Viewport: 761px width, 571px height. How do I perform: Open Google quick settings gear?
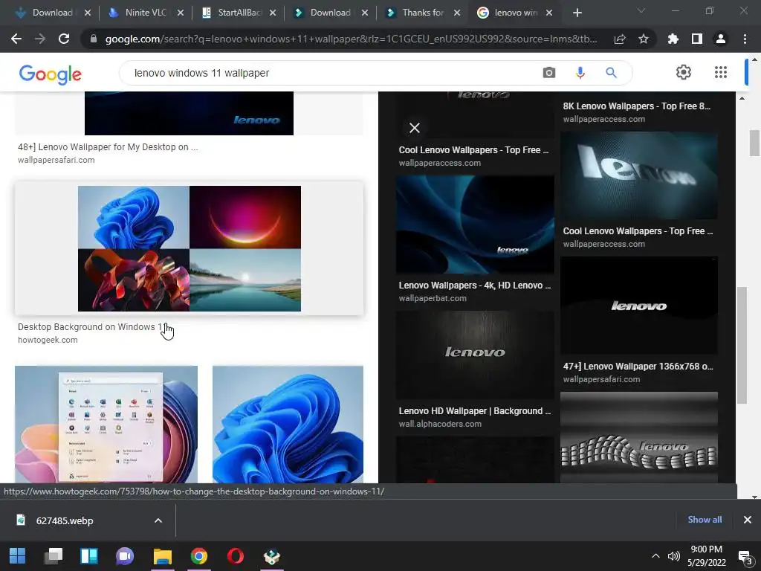click(684, 72)
